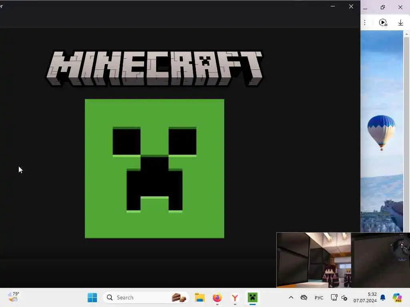Viewport: 410px width, 307px height.
Task: Click the Minecraft video preview thumbnail
Action: 343,260
